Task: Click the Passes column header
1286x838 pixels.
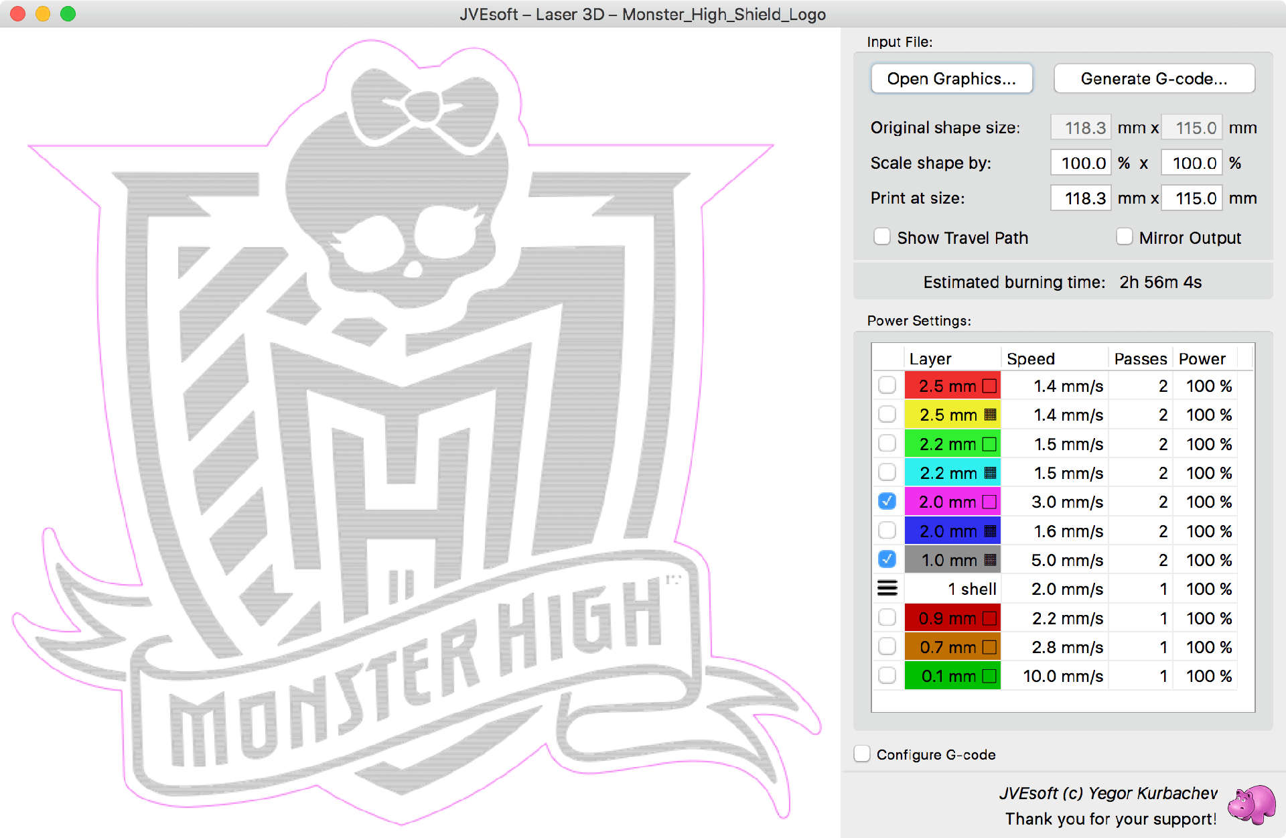Action: point(1141,358)
